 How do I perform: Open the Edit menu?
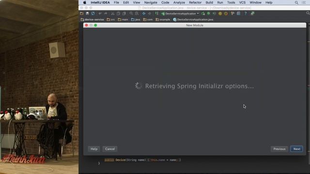click(x=126, y=2)
